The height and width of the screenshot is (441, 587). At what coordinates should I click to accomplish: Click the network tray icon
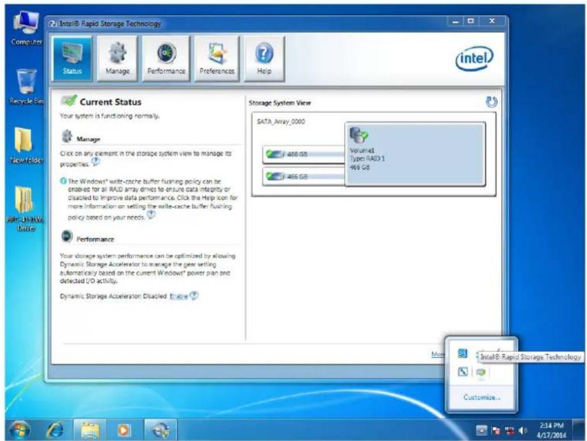(510, 431)
